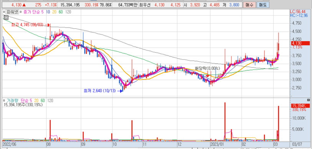
Task: Click the LC:56.44 indicator text
Action: (x=298, y=12)
